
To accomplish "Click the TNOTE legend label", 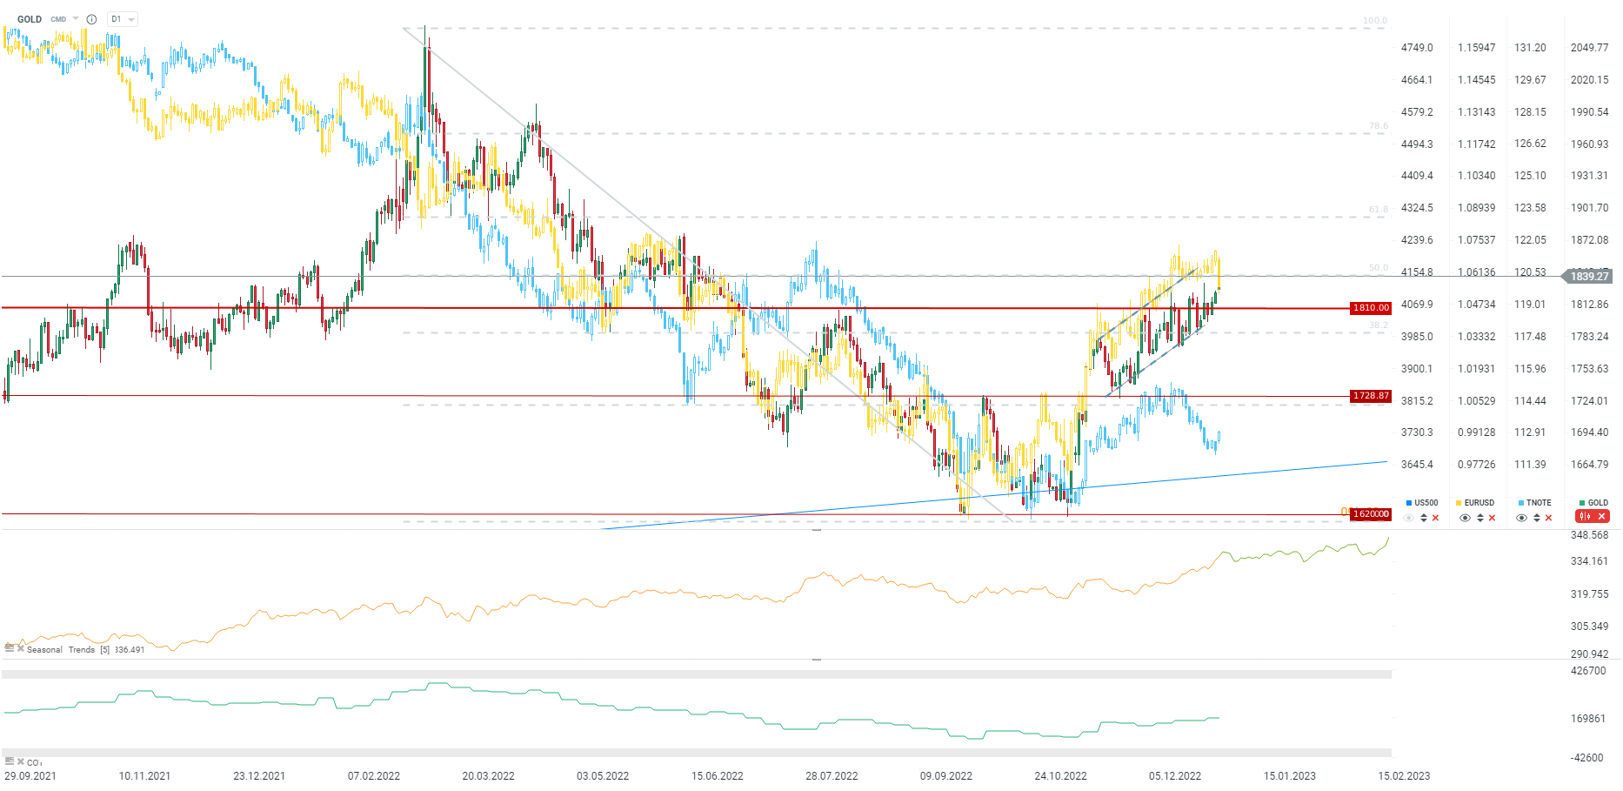I will (x=1539, y=503).
